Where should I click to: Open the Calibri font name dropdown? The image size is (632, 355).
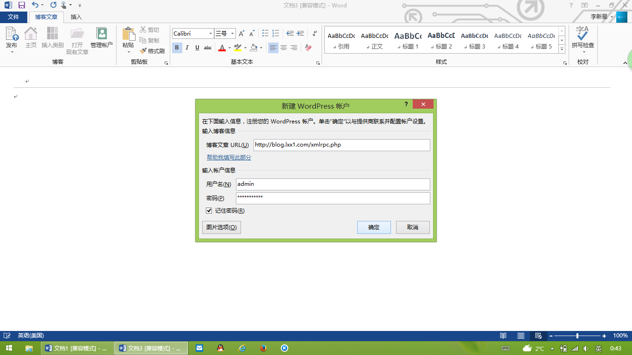[211, 33]
